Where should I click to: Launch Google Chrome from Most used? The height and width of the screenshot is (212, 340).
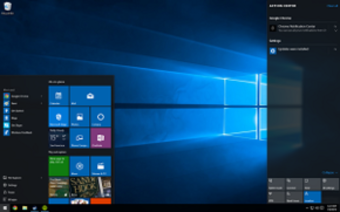(21, 96)
